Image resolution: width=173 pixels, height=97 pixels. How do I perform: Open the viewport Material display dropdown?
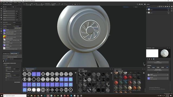click(x=140, y=7)
